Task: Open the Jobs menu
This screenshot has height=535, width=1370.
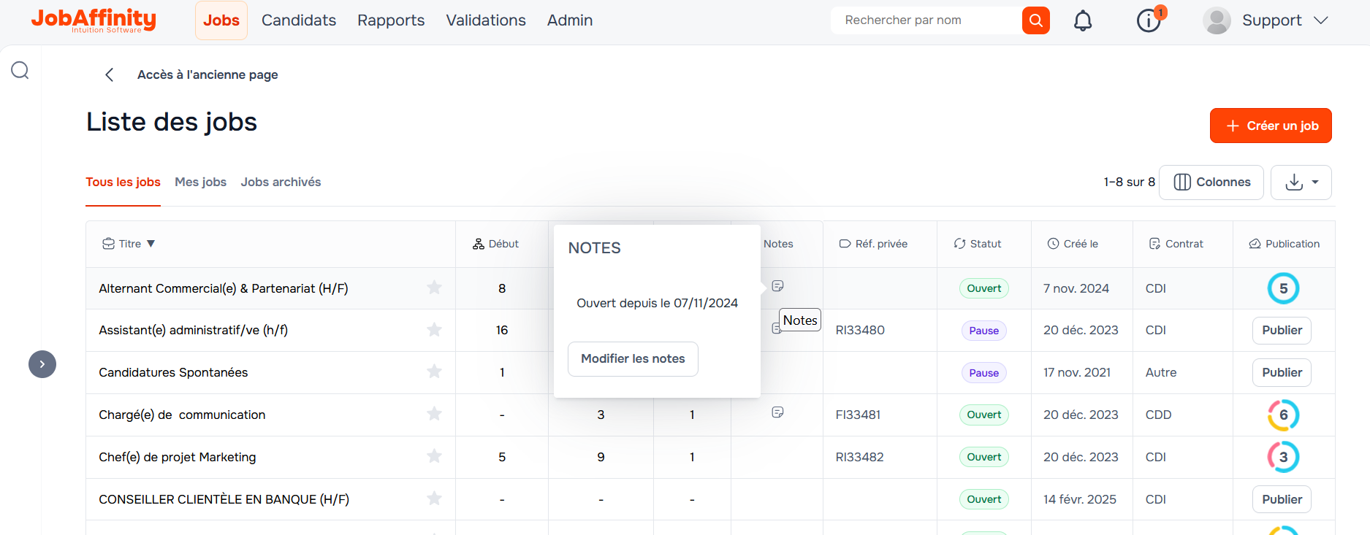Action: (221, 20)
